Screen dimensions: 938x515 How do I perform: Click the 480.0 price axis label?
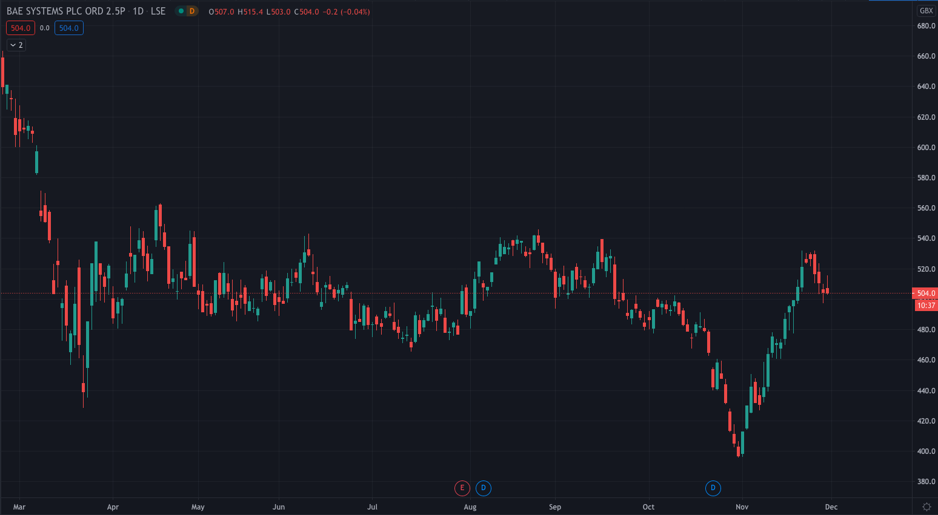[x=926, y=330]
